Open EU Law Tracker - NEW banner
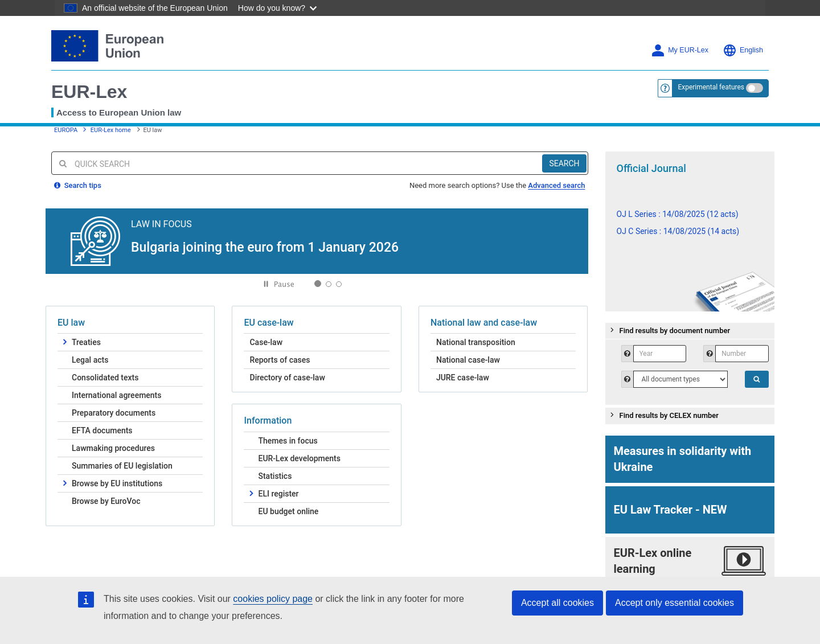Viewport: 820px width, 644px height. point(690,510)
